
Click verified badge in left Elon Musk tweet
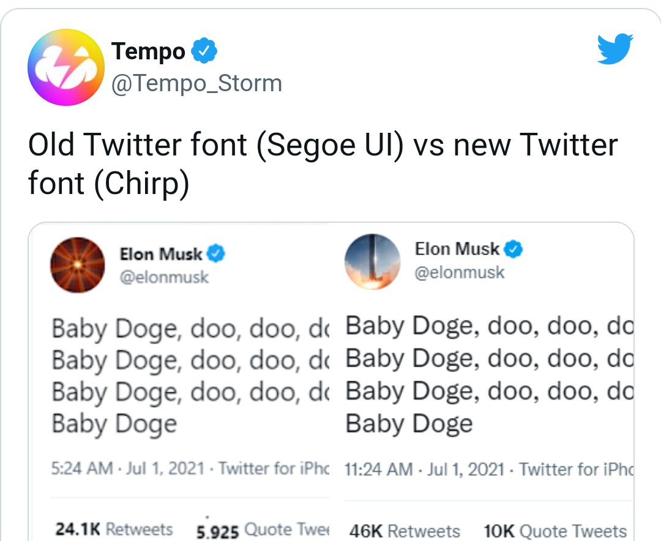click(216, 254)
